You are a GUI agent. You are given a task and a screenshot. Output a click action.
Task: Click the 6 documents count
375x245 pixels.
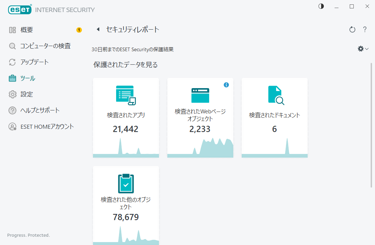pyautogui.click(x=275, y=129)
